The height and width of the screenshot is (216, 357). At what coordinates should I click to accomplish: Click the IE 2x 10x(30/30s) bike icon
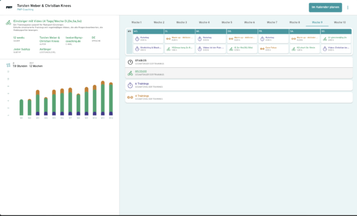coord(231,49)
